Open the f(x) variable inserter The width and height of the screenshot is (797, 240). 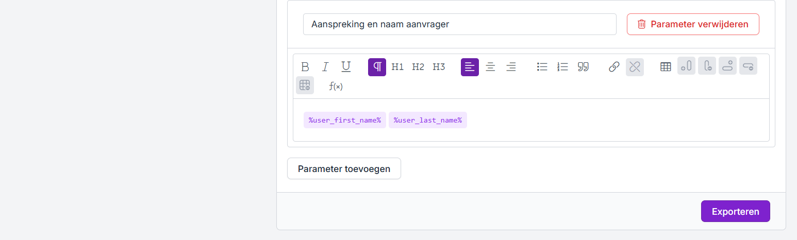point(336,86)
